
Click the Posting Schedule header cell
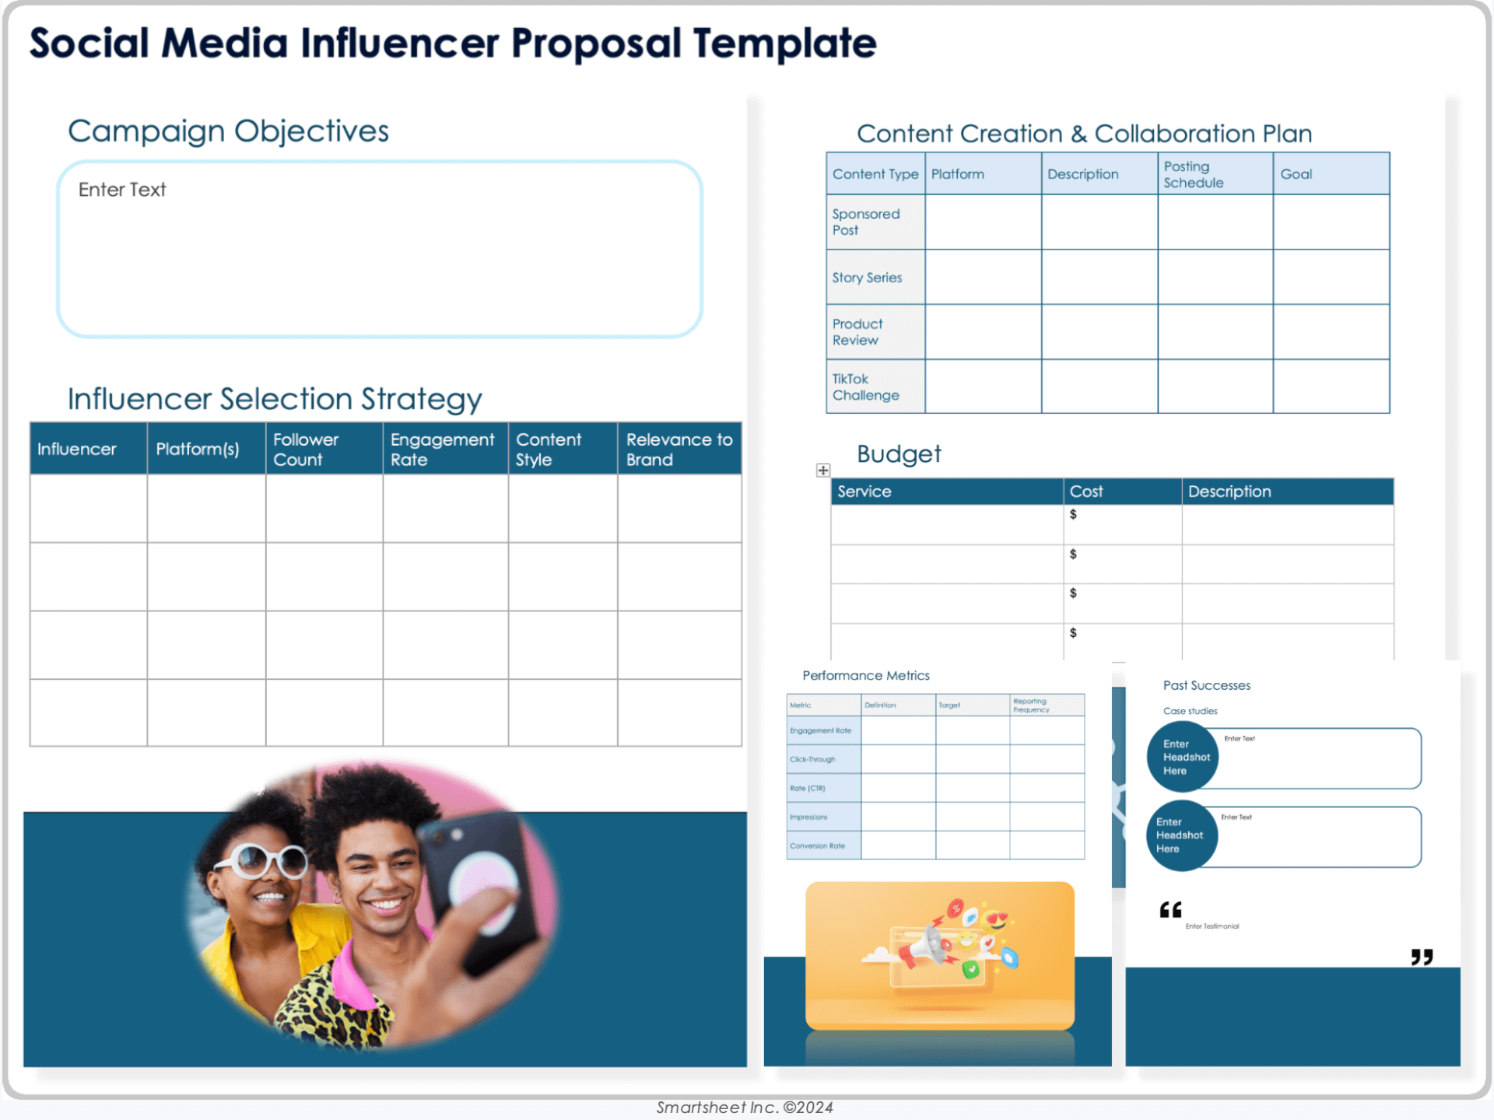(x=1215, y=173)
